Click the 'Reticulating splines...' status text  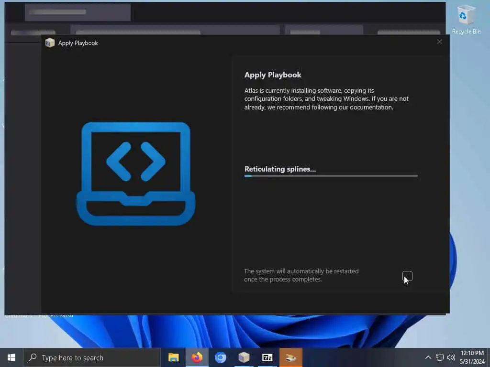280,169
